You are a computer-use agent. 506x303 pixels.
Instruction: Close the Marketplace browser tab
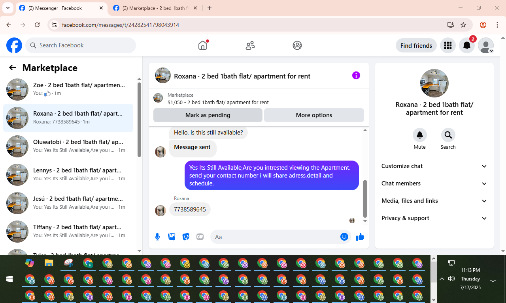pos(195,8)
